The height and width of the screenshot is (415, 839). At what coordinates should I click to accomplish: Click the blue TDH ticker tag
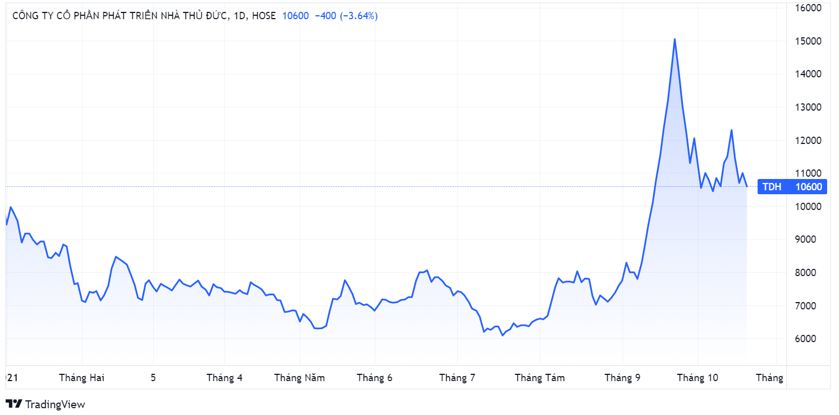772,187
